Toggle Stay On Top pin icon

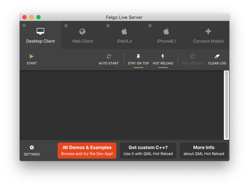tap(138, 56)
